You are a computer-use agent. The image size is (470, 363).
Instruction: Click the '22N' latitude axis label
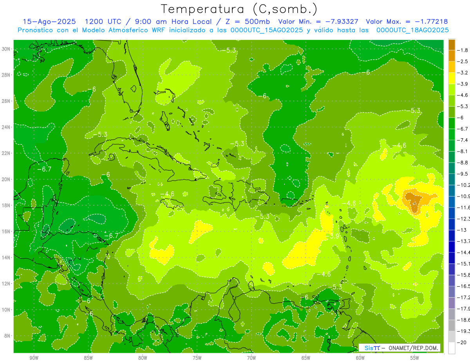(x=6, y=153)
